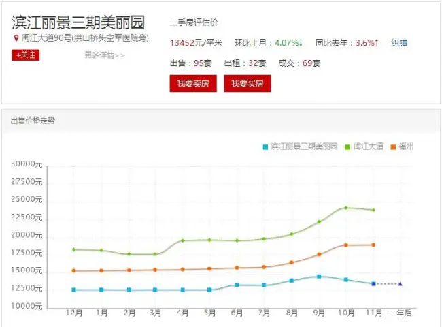
Task: Click blue 6月 data point
Action: (237, 285)
